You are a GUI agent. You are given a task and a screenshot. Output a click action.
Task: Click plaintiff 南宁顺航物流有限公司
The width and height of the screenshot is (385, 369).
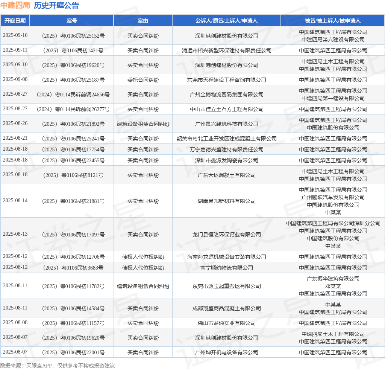click(226, 268)
